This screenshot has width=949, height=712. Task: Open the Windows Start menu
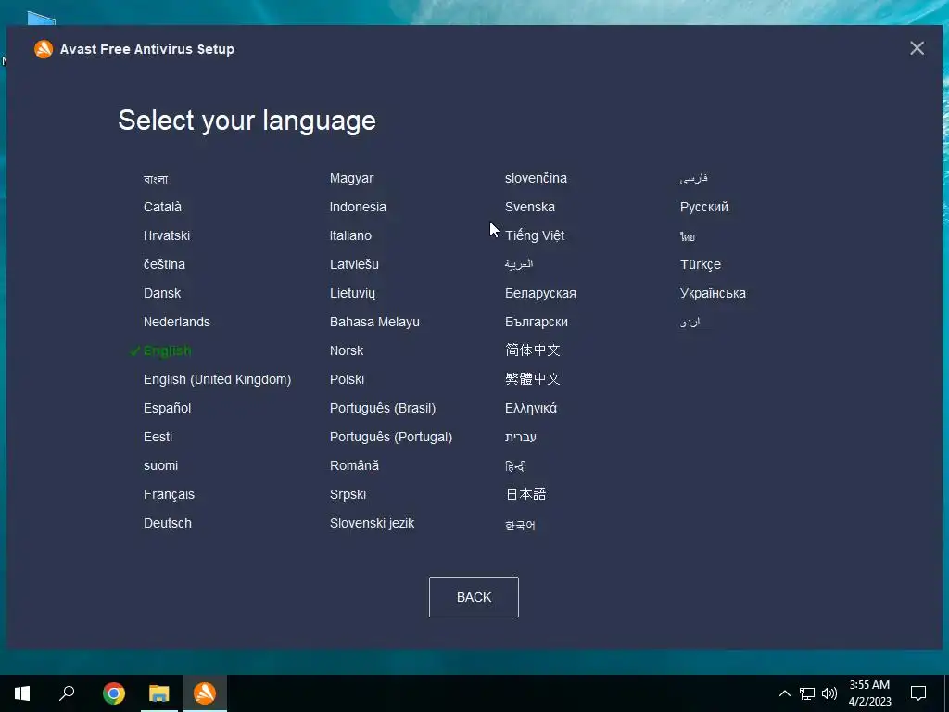[22, 693]
